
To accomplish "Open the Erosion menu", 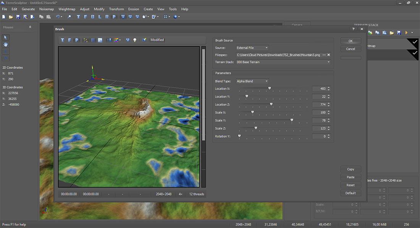I will click(134, 9).
